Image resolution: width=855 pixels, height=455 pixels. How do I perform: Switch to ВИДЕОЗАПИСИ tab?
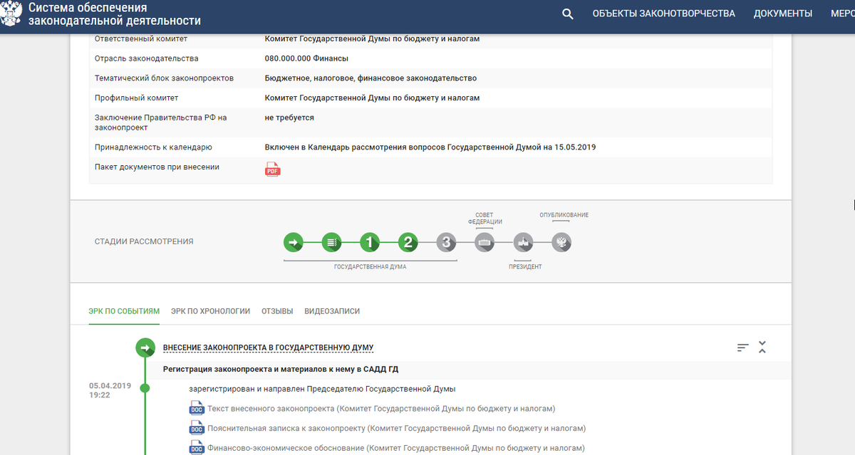[332, 311]
